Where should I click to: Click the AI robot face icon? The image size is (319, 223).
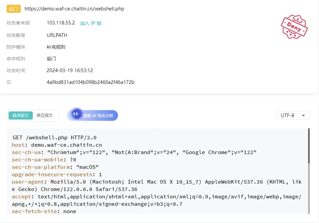[76, 114]
